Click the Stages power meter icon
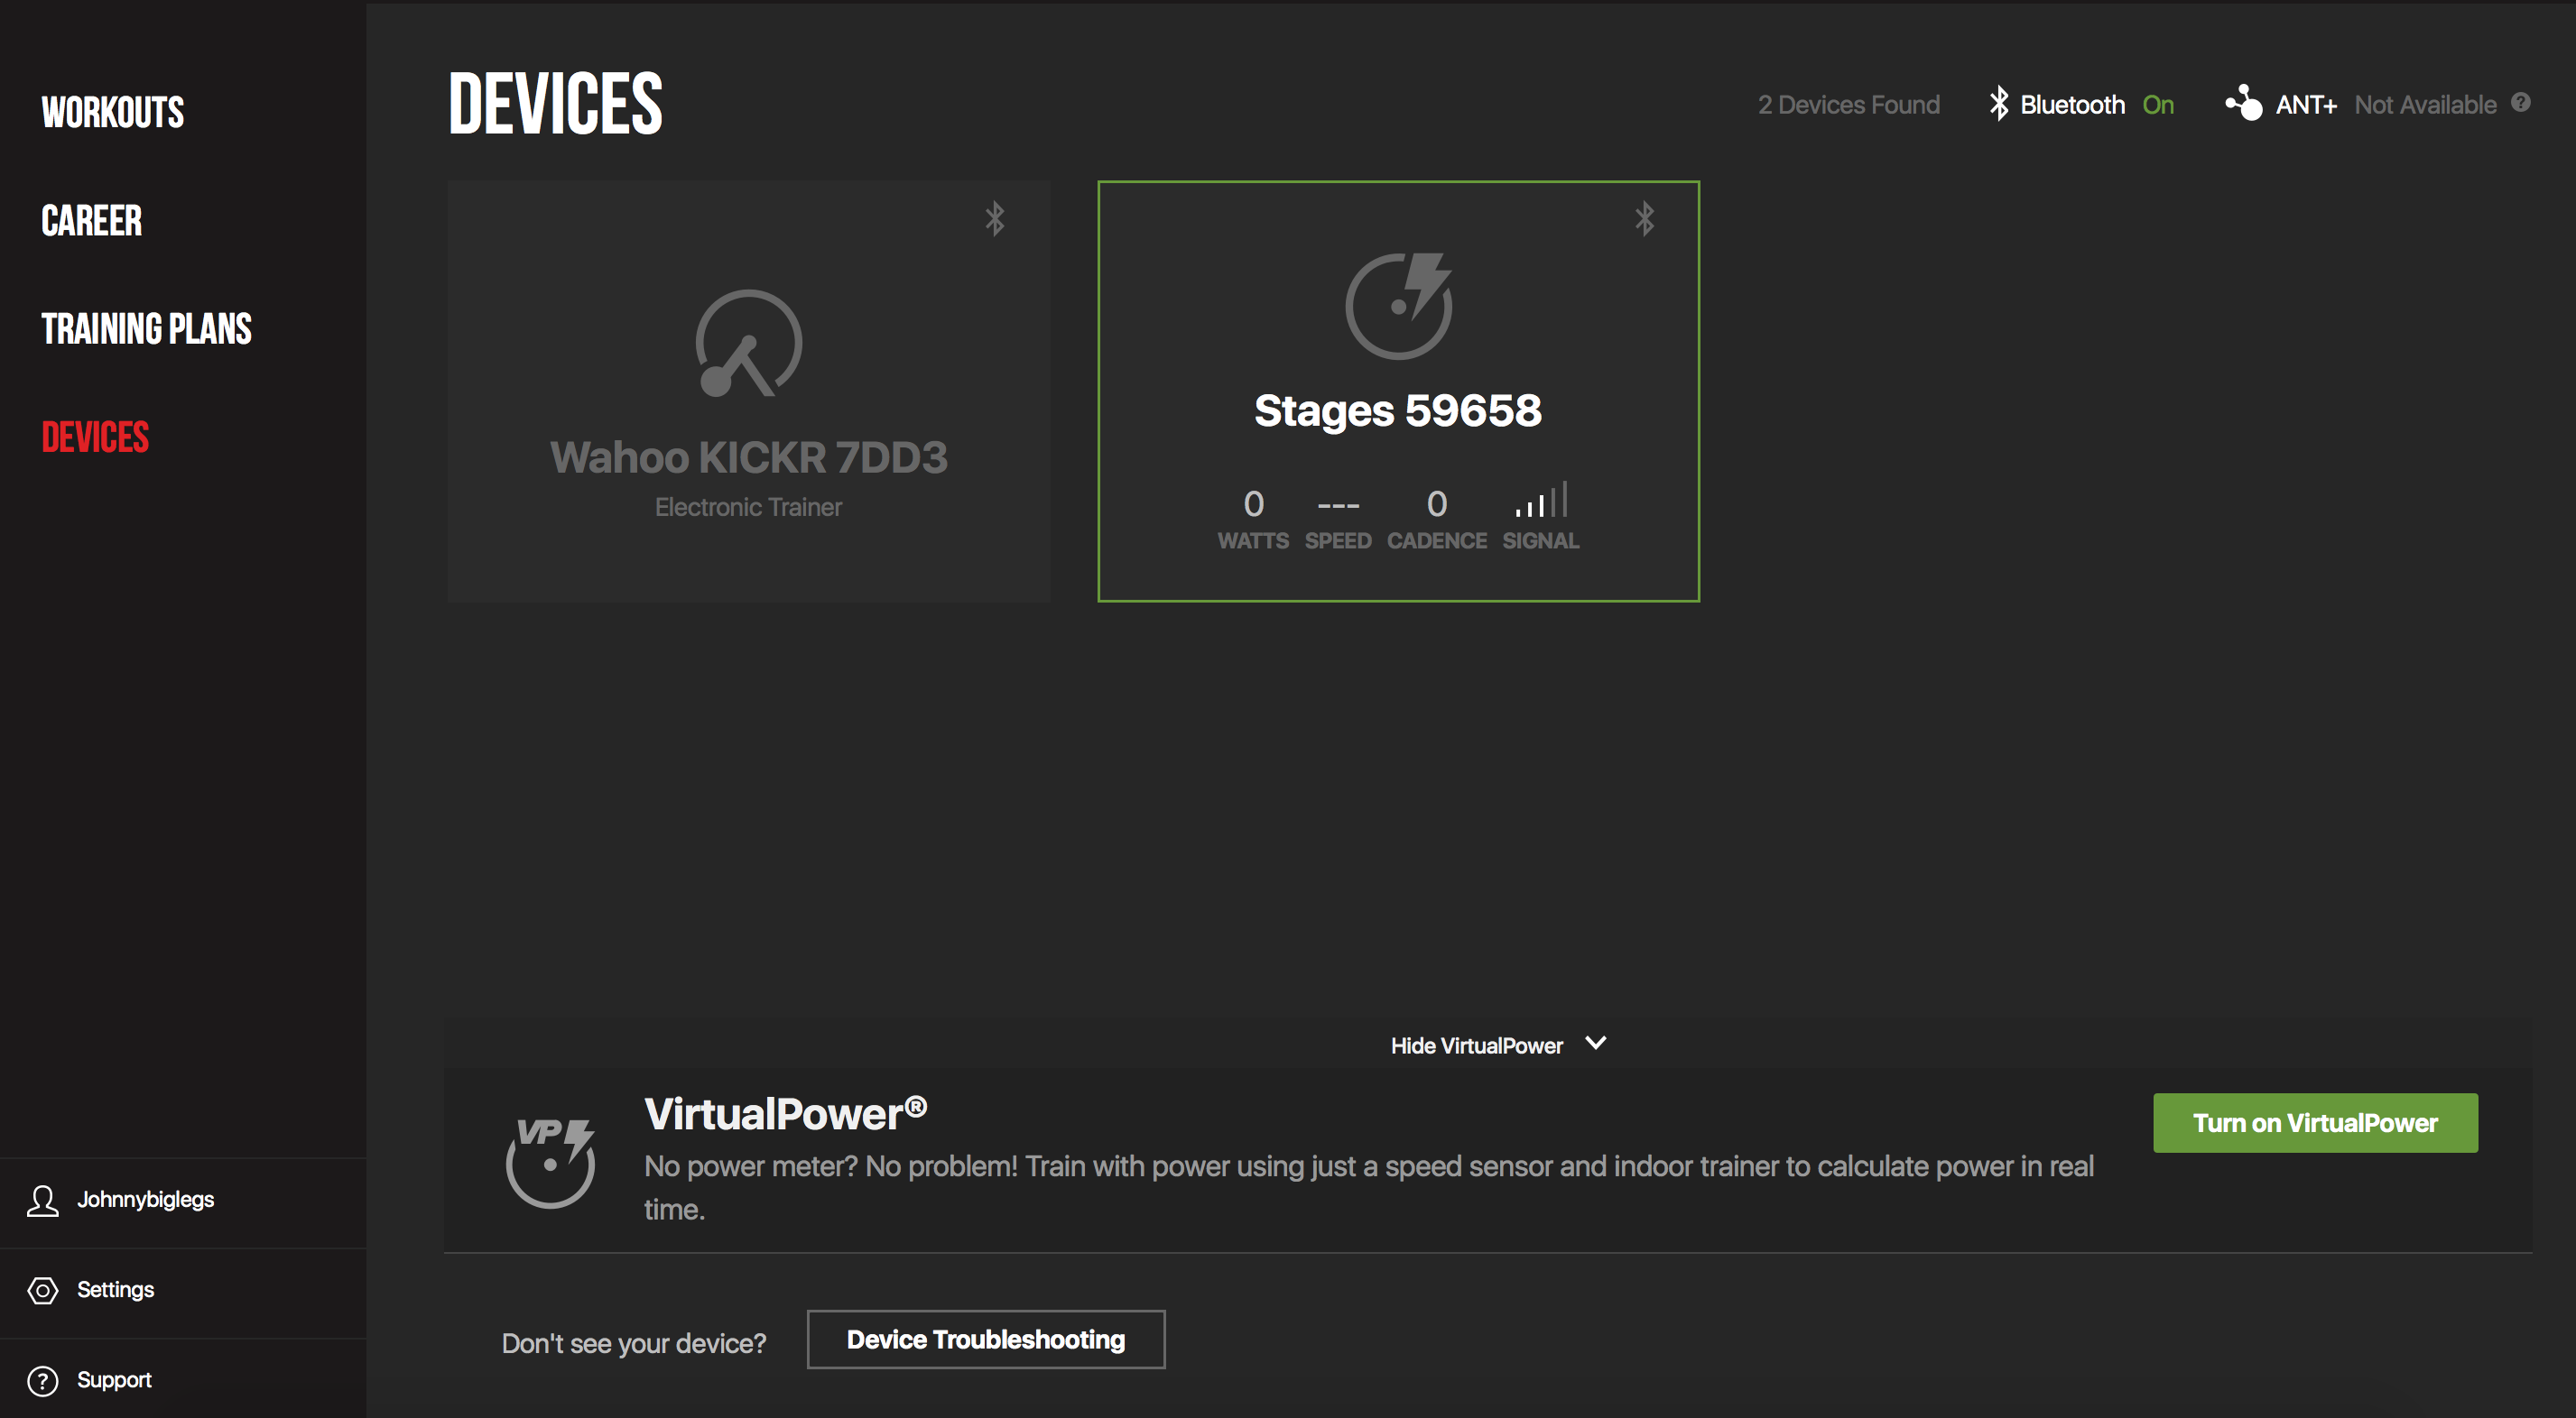The width and height of the screenshot is (2576, 1418). (1399, 306)
